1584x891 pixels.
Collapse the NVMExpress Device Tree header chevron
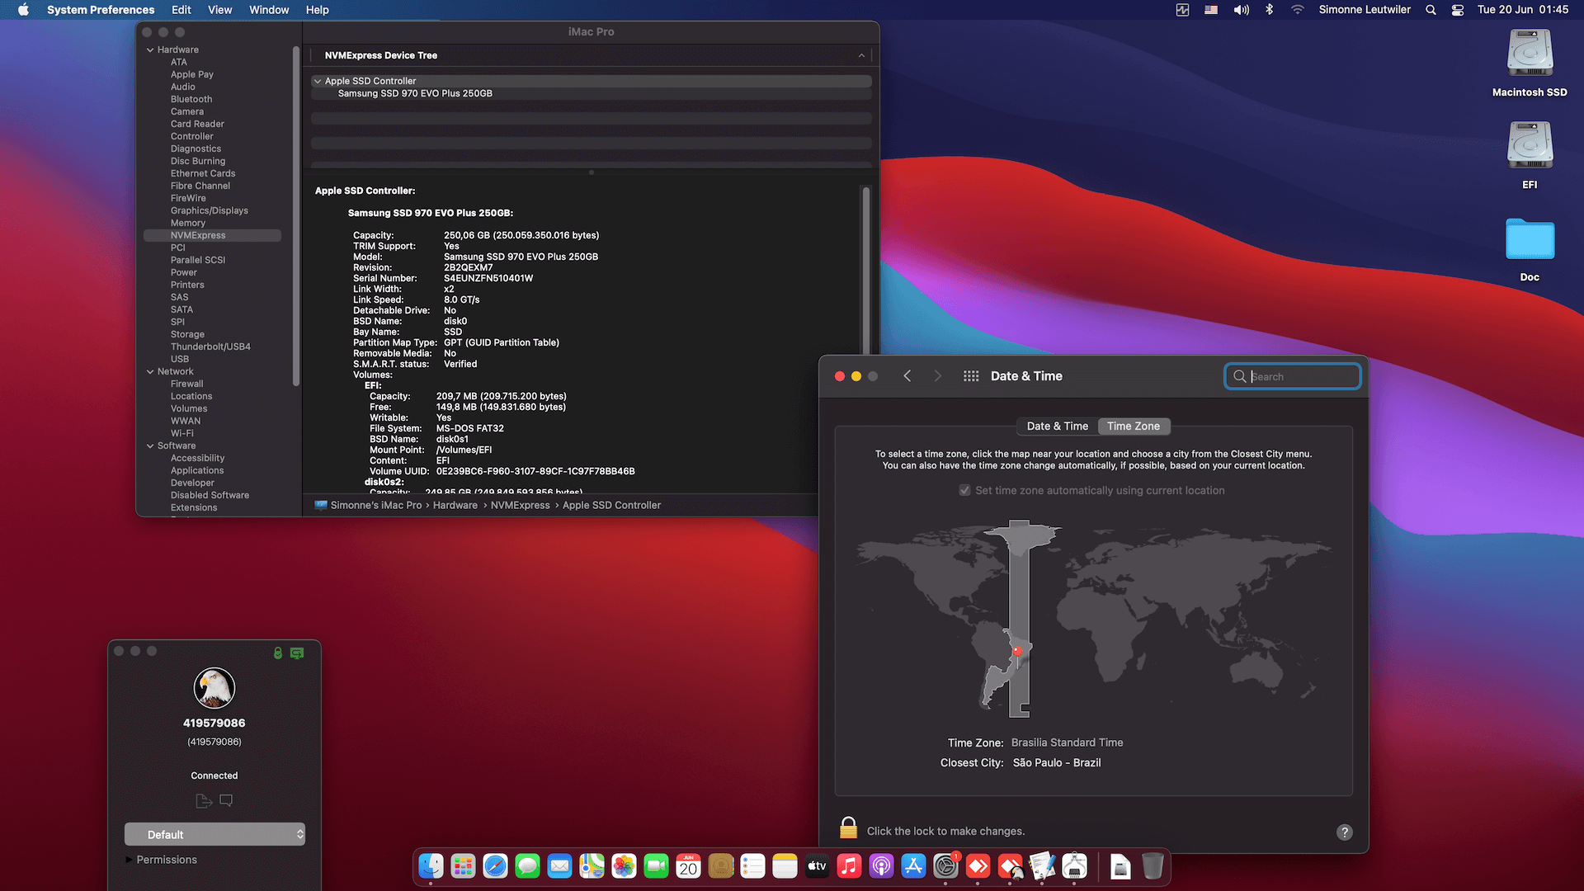pos(861,55)
